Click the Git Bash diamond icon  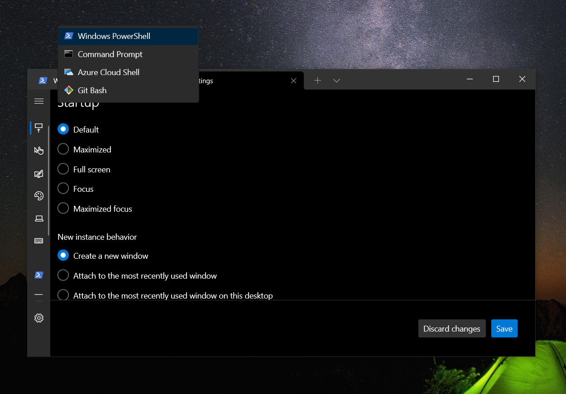(x=68, y=90)
